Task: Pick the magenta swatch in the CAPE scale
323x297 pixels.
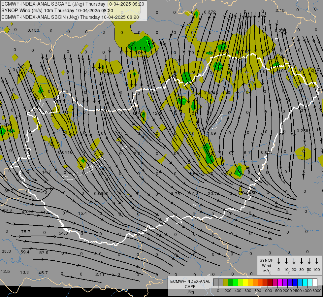Action: (x=280, y=282)
